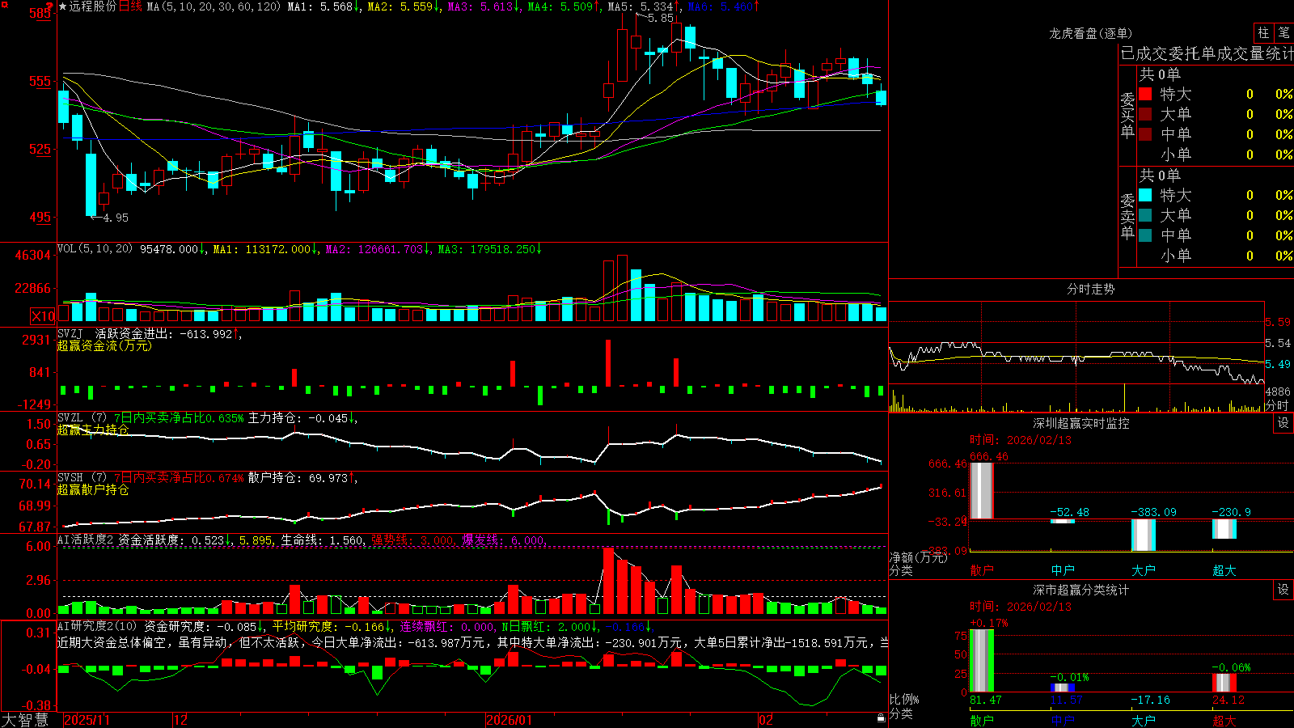Click the 分时走势 panel title
Image resolution: width=1294 pixels, height=728 pixels.
tap(1091, 289)
